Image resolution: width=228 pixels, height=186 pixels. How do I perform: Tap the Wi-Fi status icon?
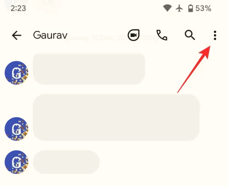(x=167, y=8)
